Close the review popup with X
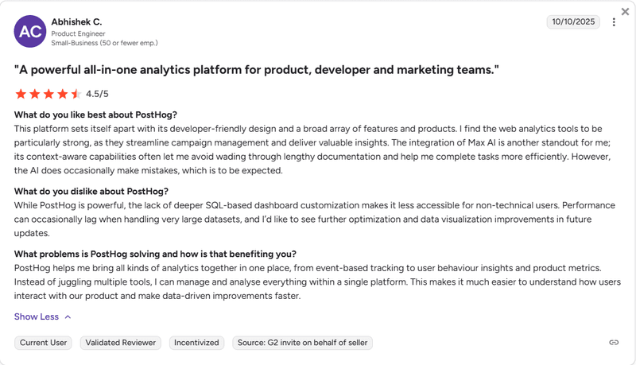This screenshot has height=365, width=636. (x=626, y=12)
